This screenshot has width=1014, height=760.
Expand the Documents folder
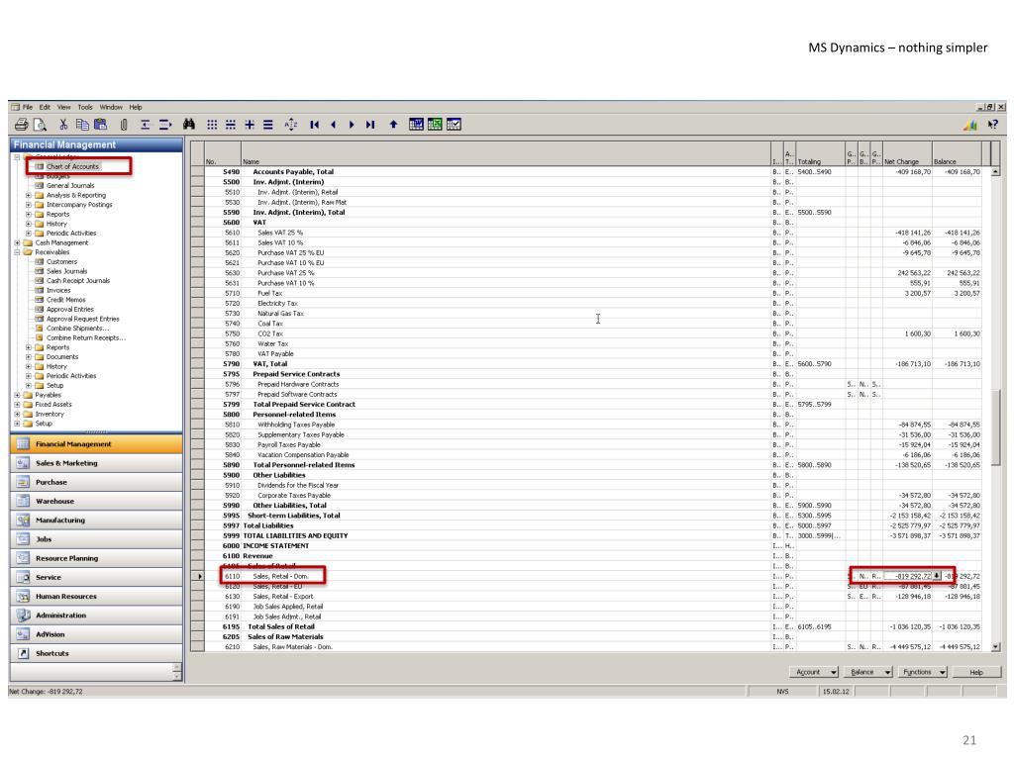tap(29, 356)
